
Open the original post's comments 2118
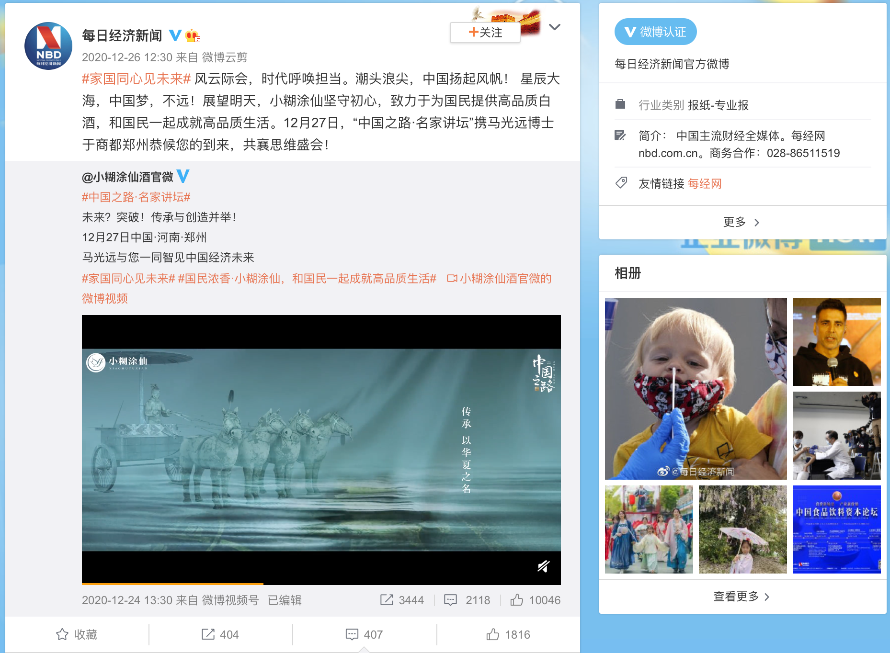pos(467,600)
